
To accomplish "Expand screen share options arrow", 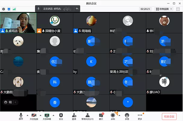I will coord(53,116).
